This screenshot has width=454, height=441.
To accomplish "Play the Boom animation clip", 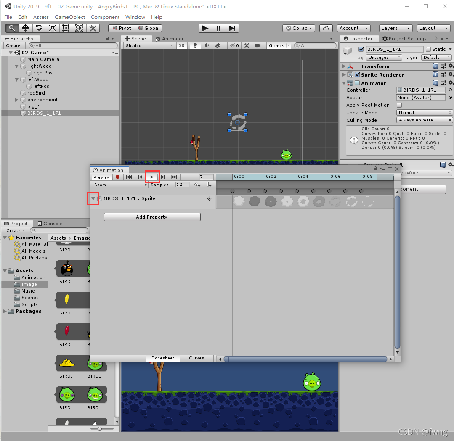I will pyautogui.click(x=152, y=177).
